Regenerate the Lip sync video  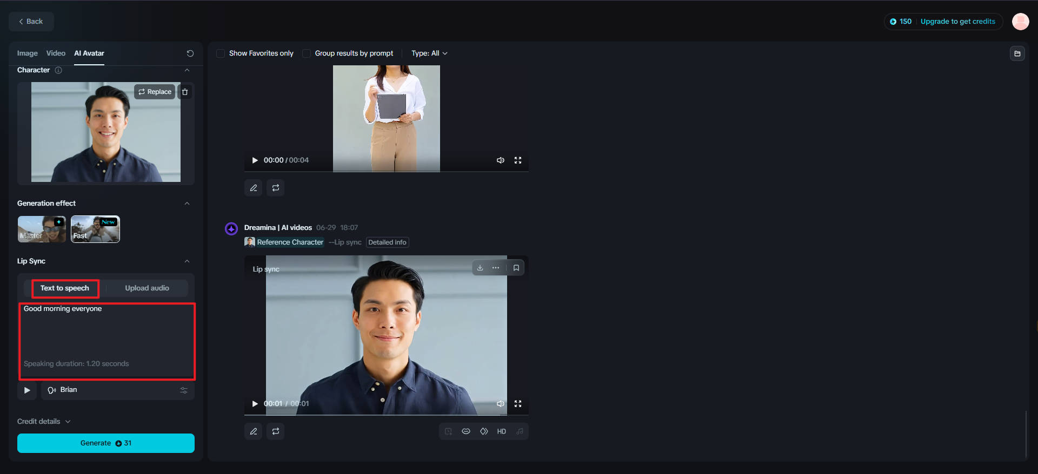coord(276,431)
